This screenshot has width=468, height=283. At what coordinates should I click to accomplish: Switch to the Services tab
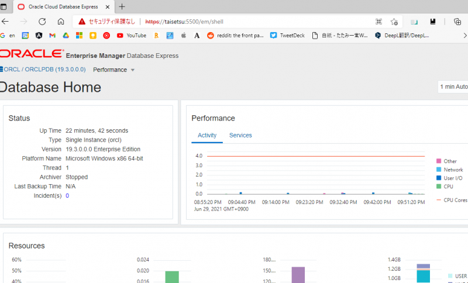(x=240, y=136)
